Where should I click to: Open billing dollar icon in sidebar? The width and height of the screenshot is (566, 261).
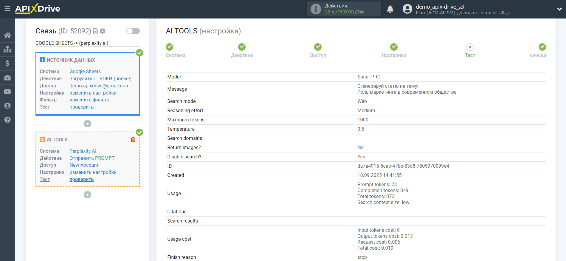click(7, 63)
